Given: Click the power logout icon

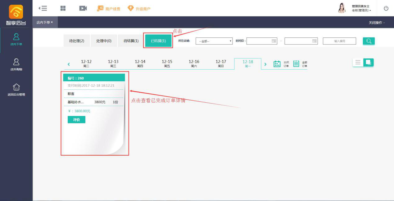Looking at the screenshot, I should [386, 8].
